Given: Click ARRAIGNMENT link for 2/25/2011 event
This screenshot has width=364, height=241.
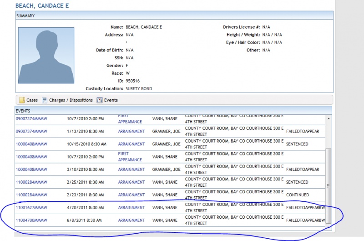Looking at the screenshot, I should pyautogui.click(x=131, y=182).
